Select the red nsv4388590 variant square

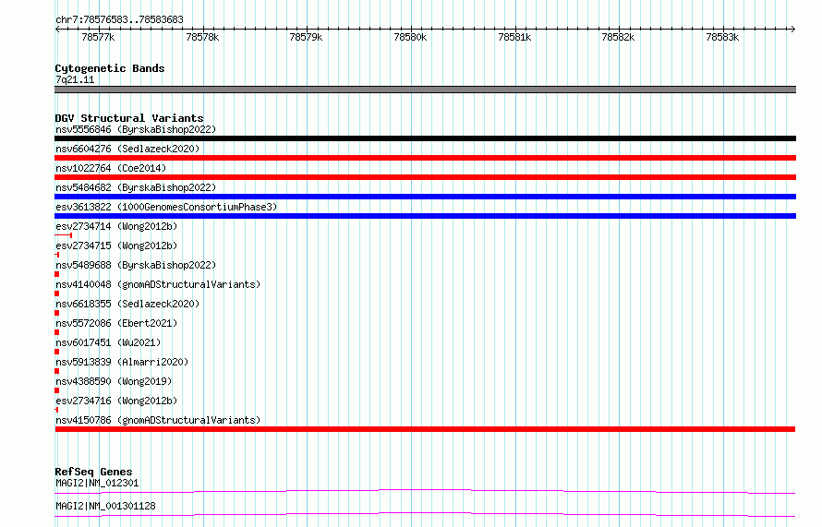click(56, 390)
